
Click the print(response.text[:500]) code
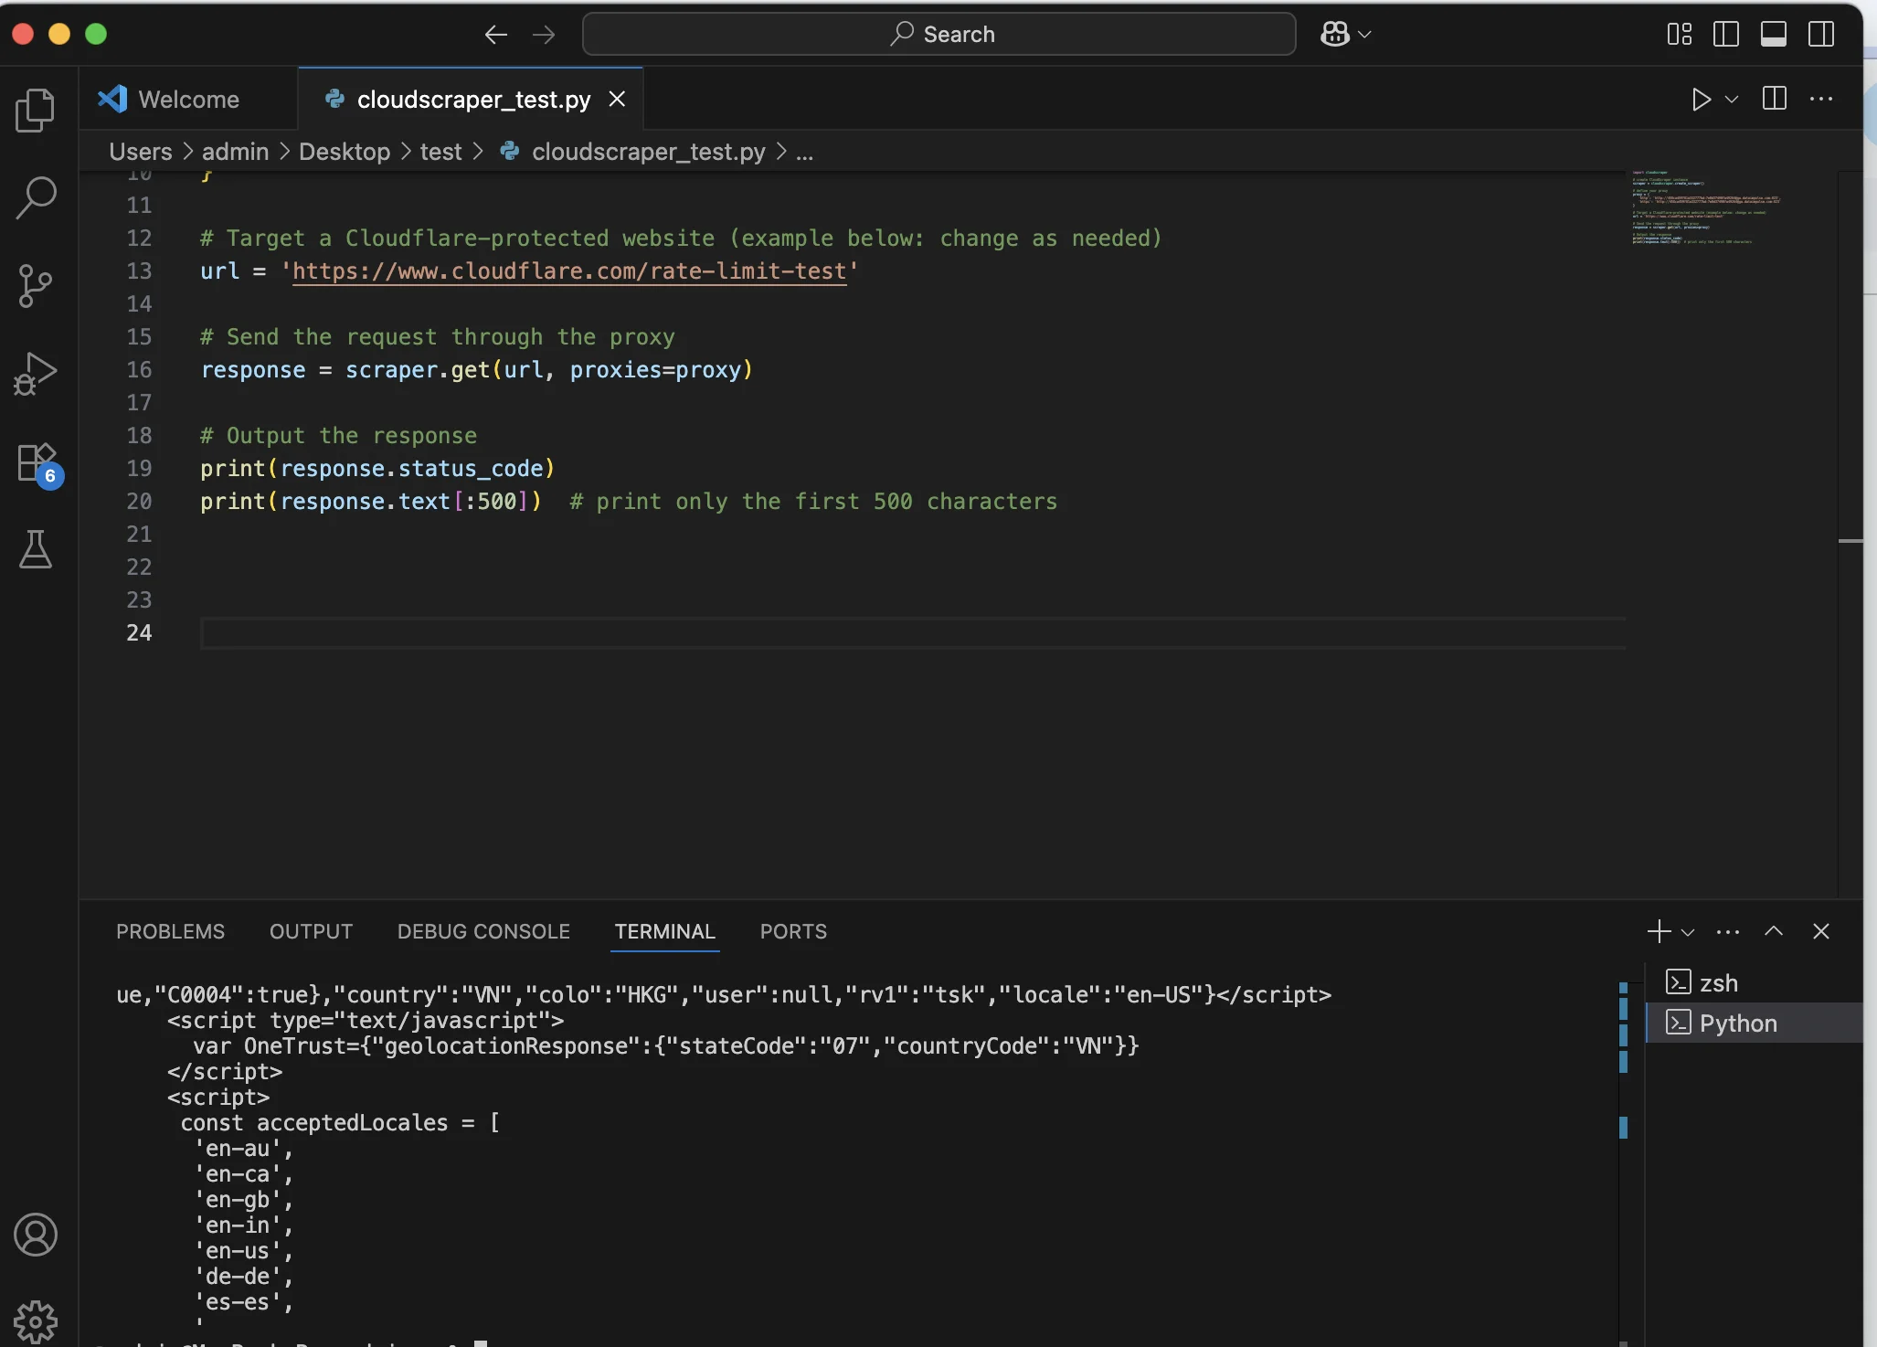click(371, 502)
